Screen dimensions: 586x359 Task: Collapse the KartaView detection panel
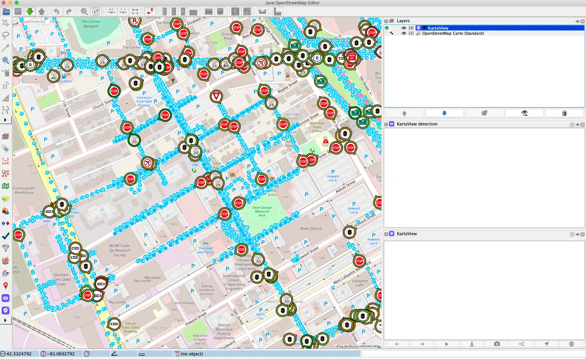click(386, 124)
